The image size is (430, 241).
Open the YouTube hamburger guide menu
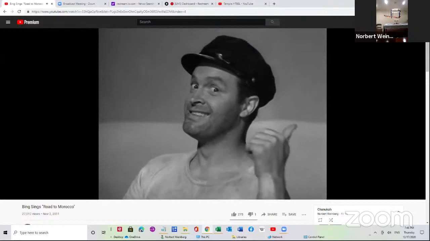pos(8,22)
